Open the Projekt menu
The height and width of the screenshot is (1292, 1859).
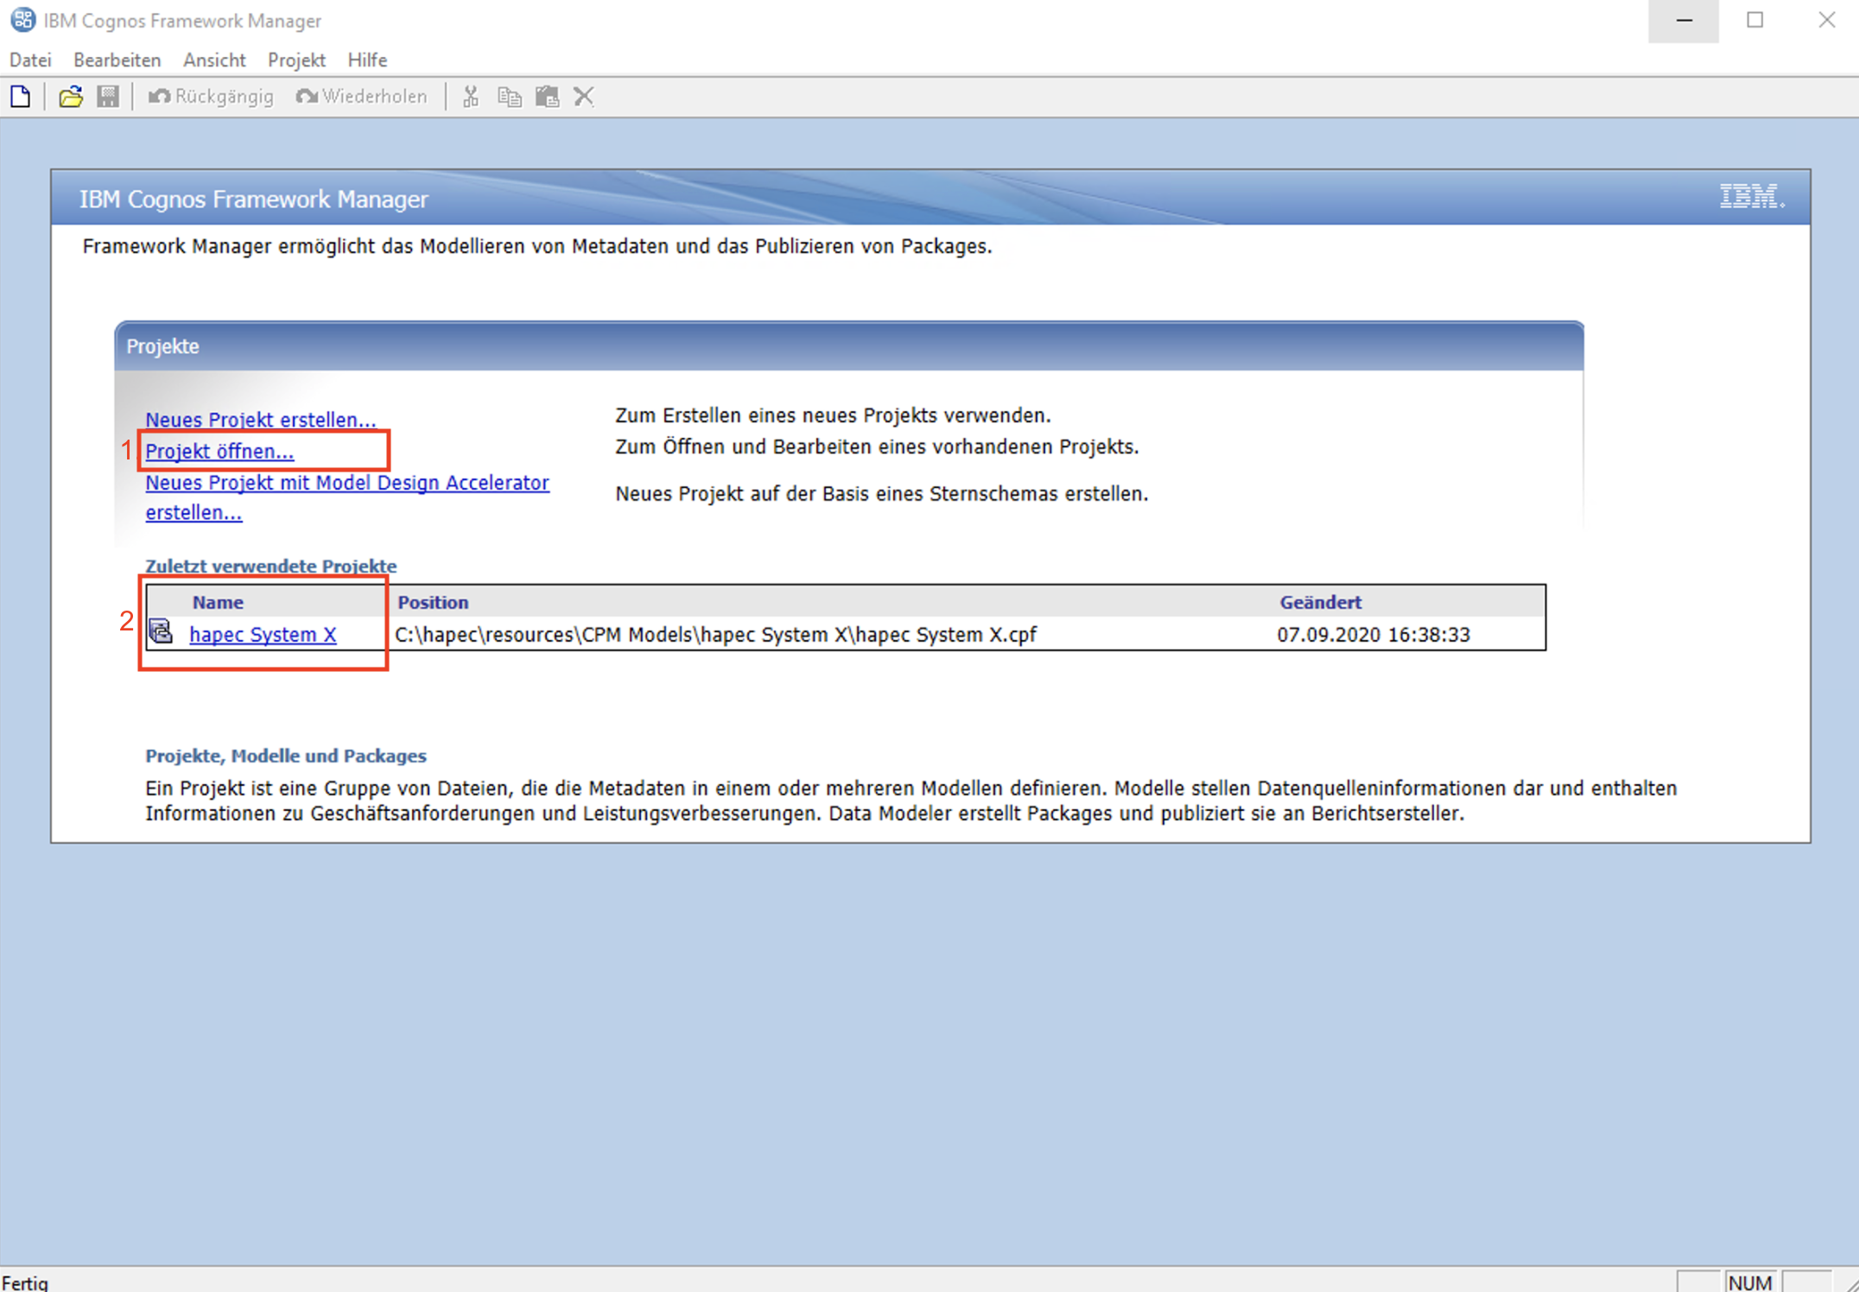click(296, 60)
